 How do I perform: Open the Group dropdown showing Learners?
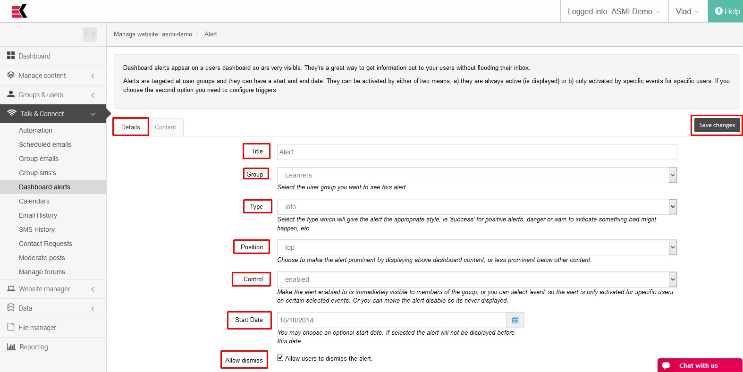tap(477, 175)
